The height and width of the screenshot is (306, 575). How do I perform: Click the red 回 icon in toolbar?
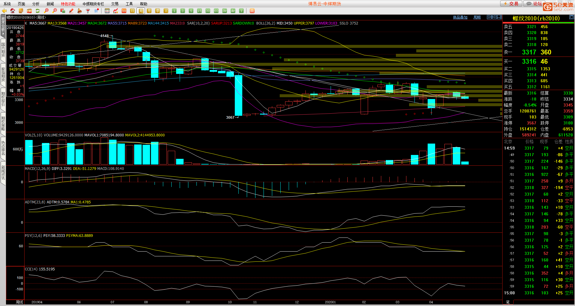coord(252,11)
